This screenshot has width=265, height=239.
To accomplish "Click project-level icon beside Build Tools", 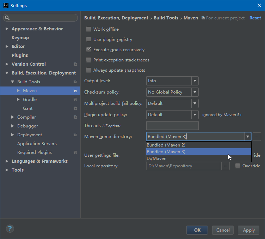I will click(75, 82).
